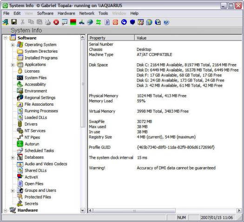Click the Operating System Windows flag icon
Screen dimensions: 244x222
pos(20,45)
